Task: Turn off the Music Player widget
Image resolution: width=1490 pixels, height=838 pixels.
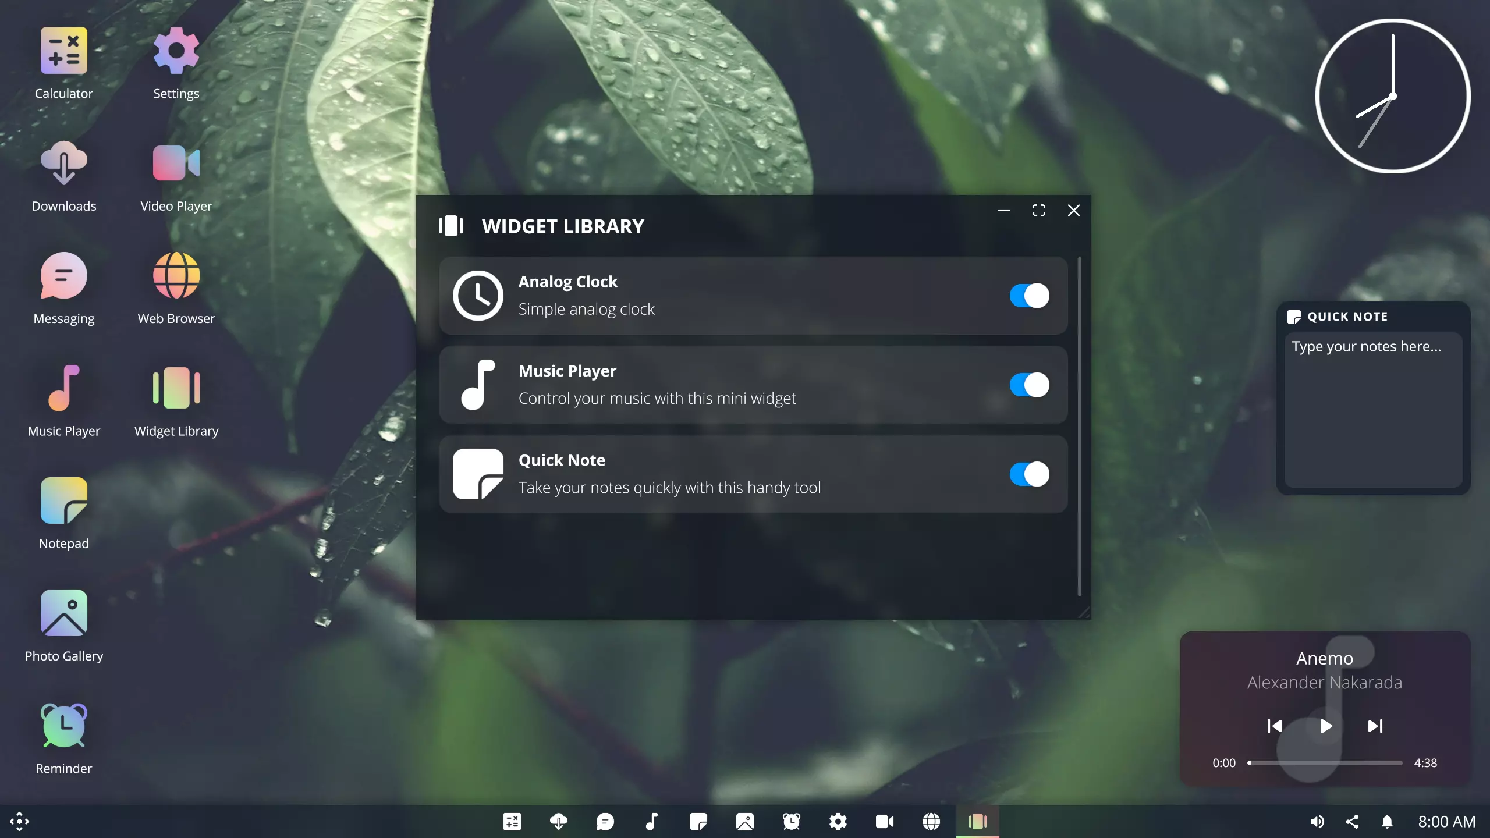Action: 1029,385
